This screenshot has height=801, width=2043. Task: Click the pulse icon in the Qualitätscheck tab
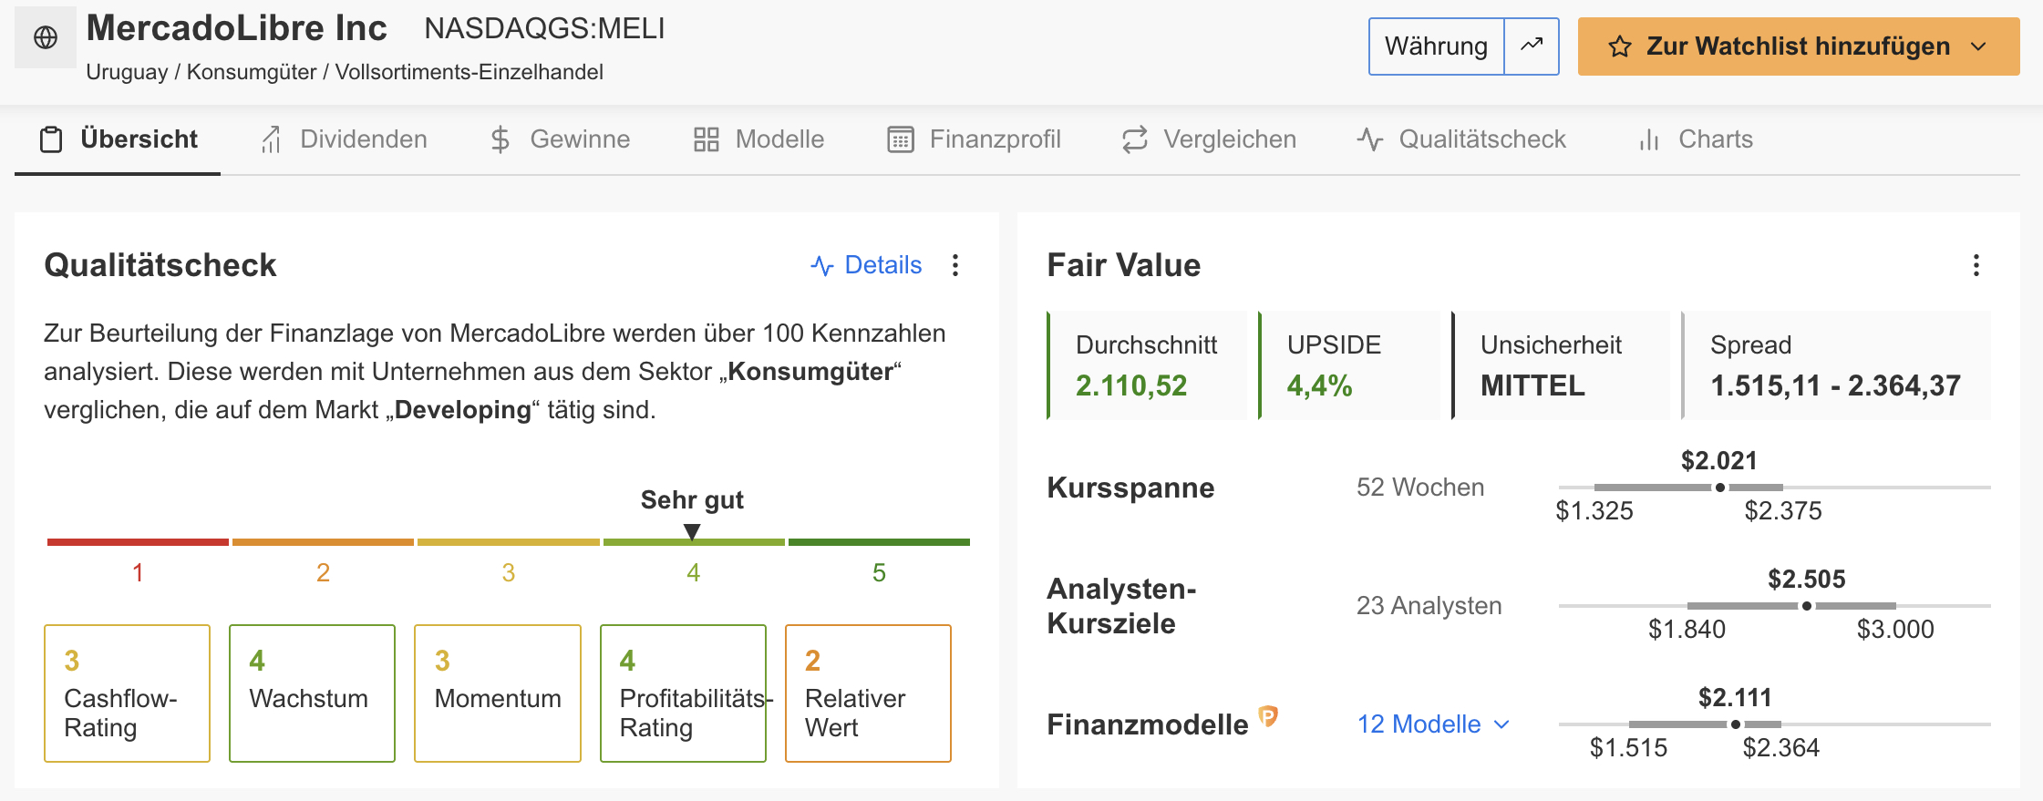pos(1370,139)
